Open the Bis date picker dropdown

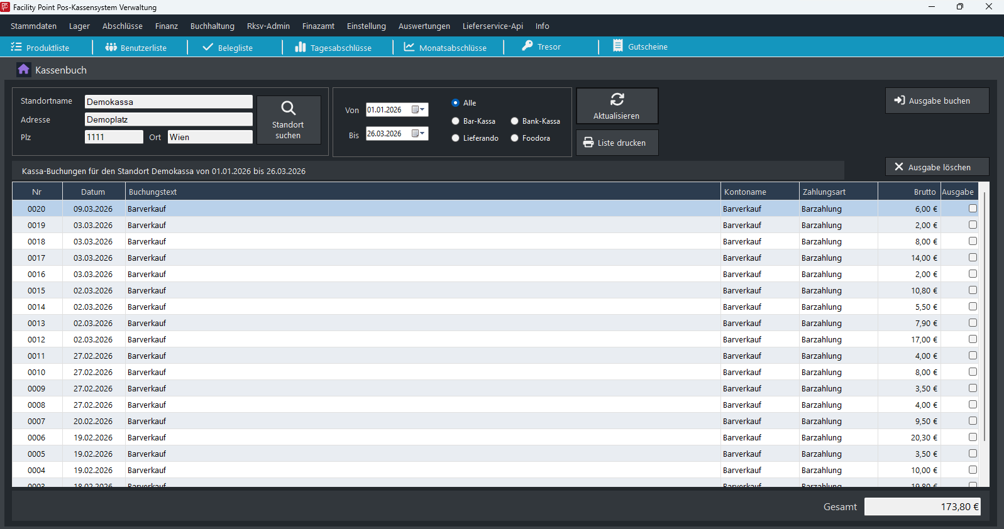tap(418, 134)
